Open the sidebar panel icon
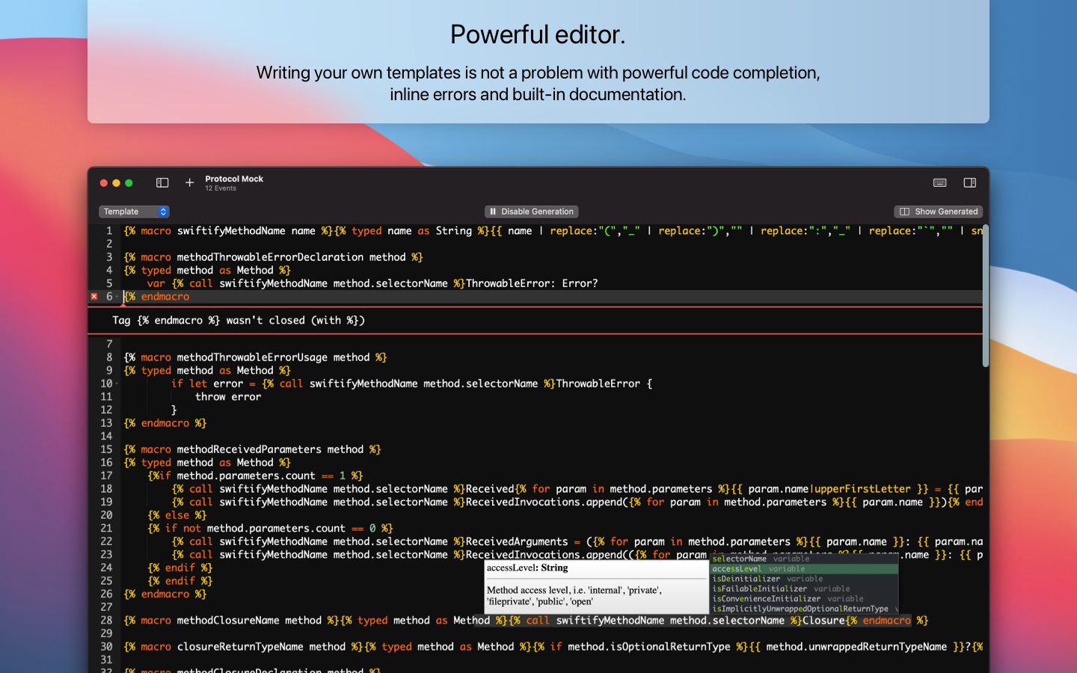1077x673 pixels. pyautogui.click(x=162, y=182)
